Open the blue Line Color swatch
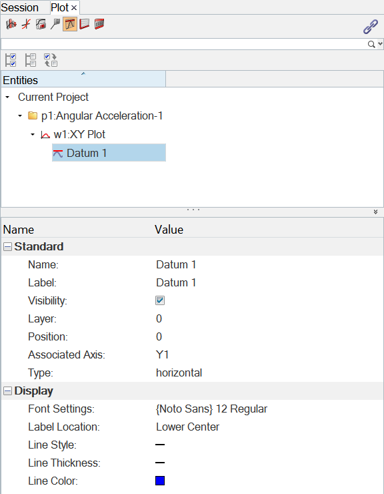Screen dimensions: 384x494 tap(160, 481)
